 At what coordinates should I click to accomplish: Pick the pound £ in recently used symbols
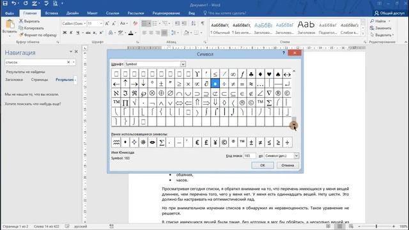pos(206,142)
